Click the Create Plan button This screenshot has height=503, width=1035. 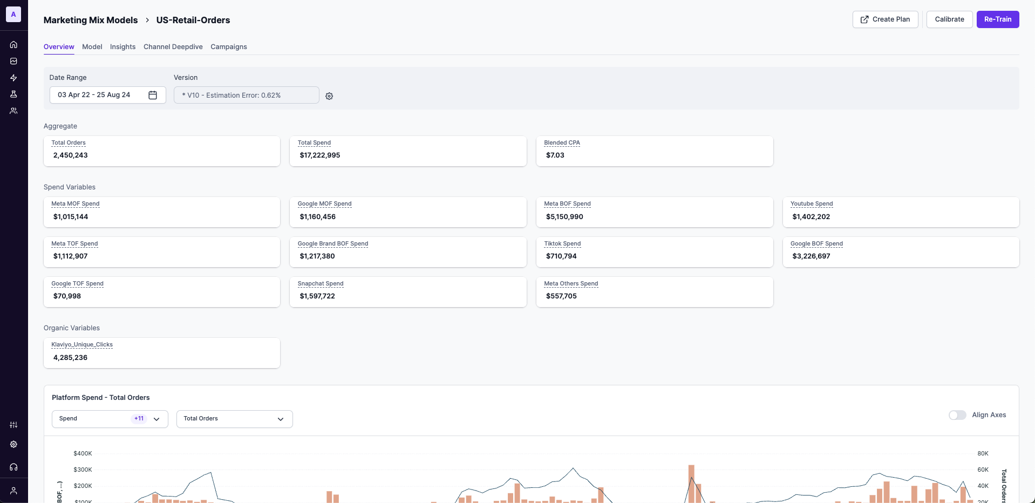[886, 19]
